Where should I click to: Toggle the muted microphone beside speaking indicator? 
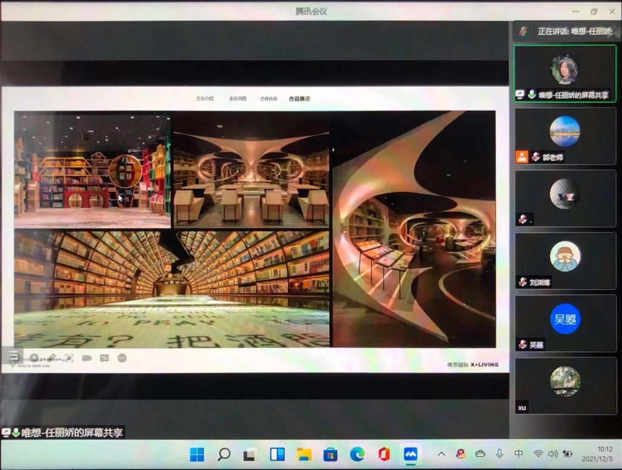coord(522,31)
